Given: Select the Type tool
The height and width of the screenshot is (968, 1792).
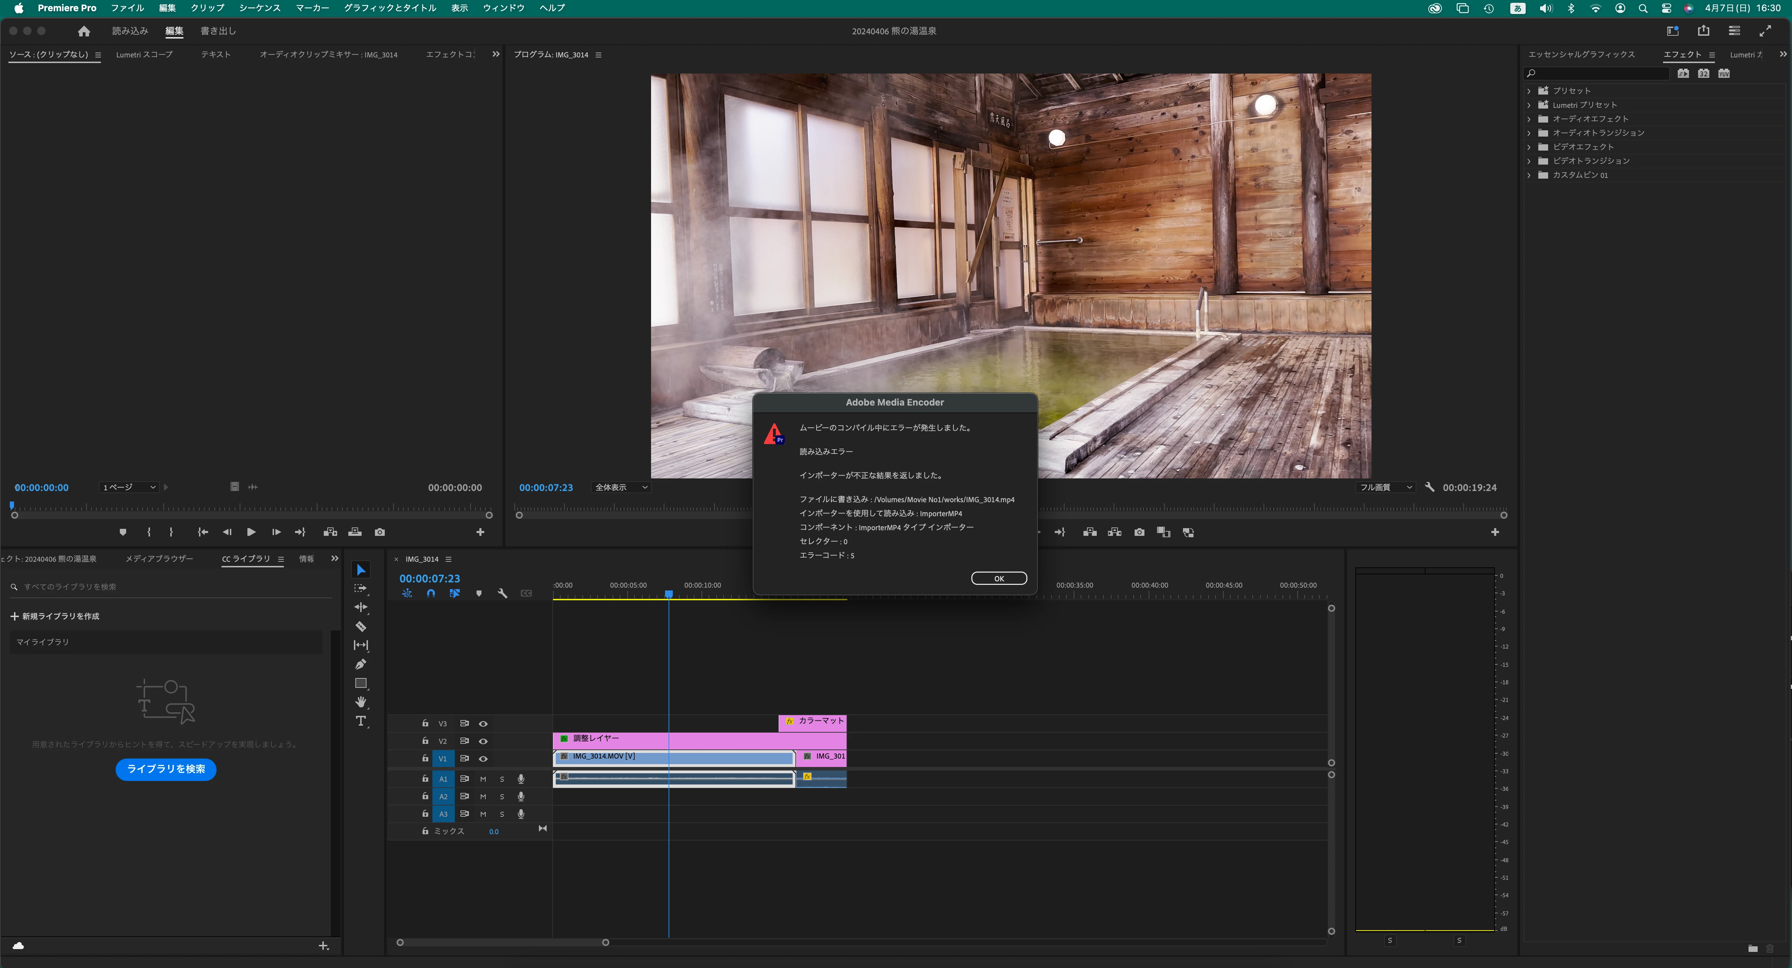Looking at the screenshot, I should (x=360, y=721).
